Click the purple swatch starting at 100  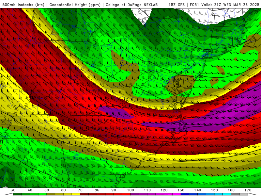click(x=135, y=194)
